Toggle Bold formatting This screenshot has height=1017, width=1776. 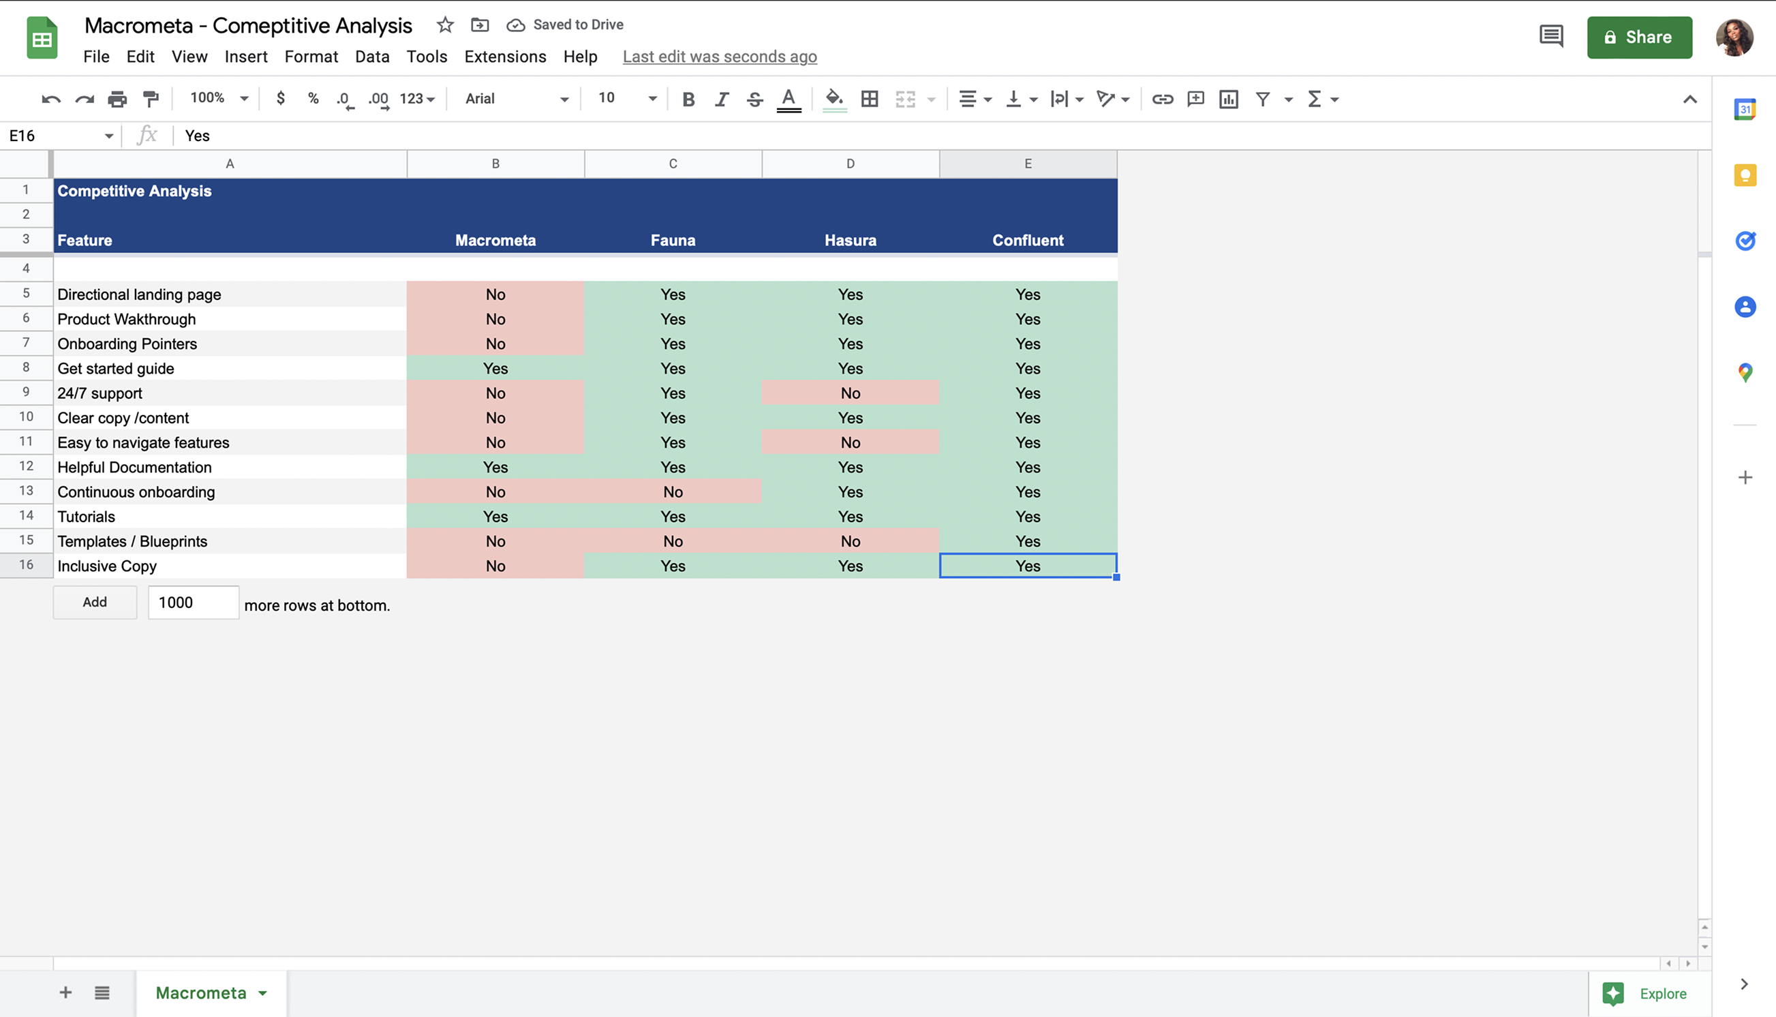[x=688, y=100]
